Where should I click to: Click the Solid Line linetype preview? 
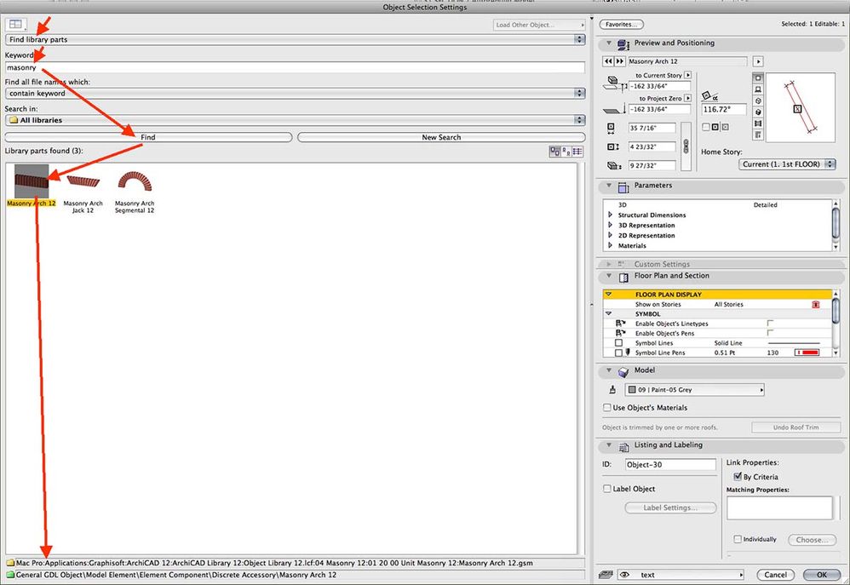point(794,343)
